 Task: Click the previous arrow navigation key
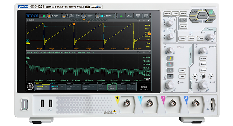point(195,76)
